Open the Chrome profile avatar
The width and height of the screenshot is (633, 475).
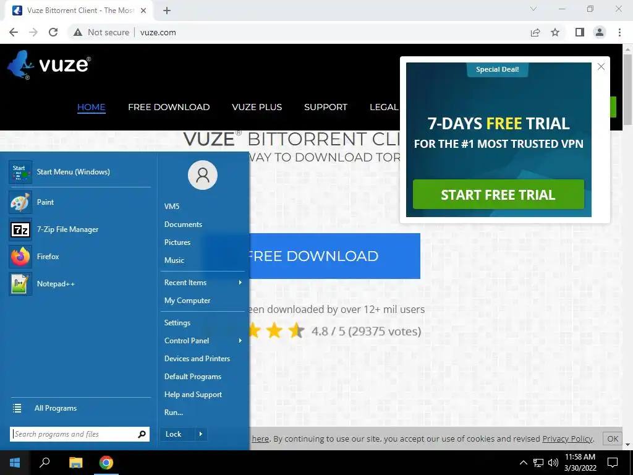(600, 32)
